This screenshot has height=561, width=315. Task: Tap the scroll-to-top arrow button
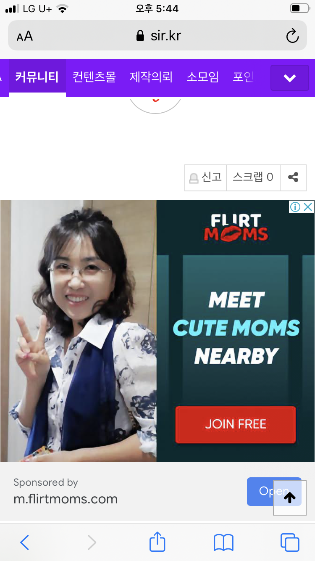290,498
